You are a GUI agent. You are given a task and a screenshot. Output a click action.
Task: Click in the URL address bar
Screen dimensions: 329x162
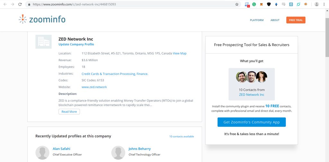pos(132,4)
